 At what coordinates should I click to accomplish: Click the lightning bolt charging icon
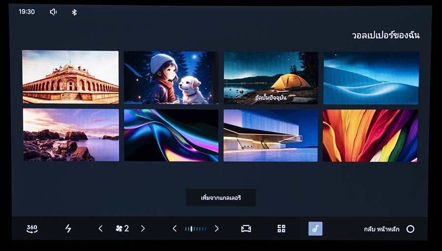tap(68, 228)
